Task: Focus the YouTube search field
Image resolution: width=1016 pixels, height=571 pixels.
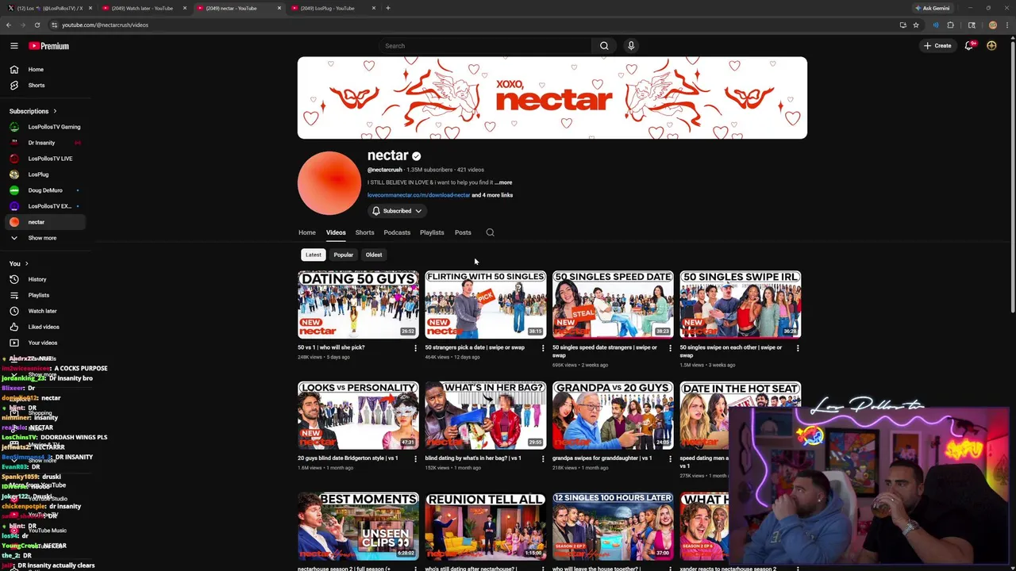Action: pyautogui.click(x=486, y=46)
